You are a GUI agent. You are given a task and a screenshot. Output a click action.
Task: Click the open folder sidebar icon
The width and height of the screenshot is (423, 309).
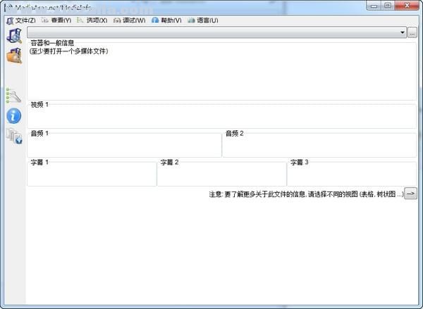click(14, 56)
